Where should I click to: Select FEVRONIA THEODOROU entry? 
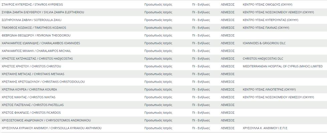36,35
